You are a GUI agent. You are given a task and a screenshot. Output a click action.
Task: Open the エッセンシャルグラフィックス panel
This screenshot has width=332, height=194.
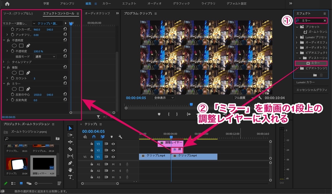coord(312,90)
